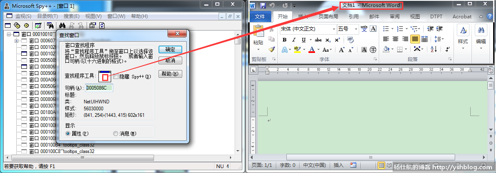Click the Processes toolbar icon in Spy++
The width and height of the screenshot is (496, 173).
pos(17,25)
